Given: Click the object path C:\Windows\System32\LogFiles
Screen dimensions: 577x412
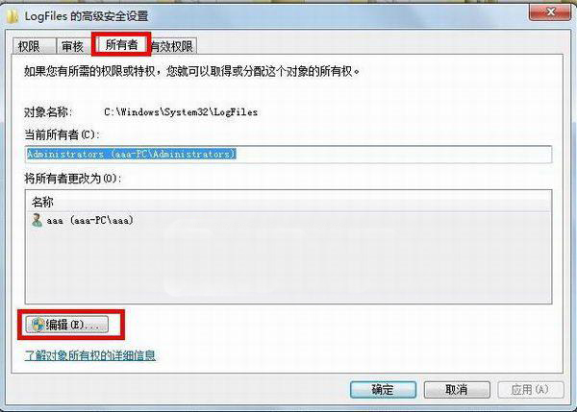Looking at the screenshot, I should (x=181, y=112).
